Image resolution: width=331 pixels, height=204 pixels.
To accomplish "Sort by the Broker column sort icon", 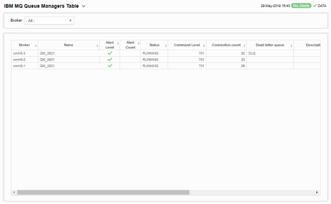I will point(36,46).
